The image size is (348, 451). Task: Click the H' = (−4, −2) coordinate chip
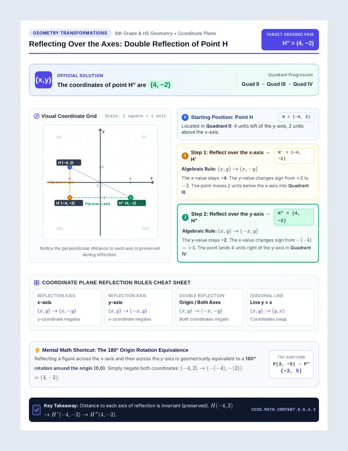tap(294, 156)
